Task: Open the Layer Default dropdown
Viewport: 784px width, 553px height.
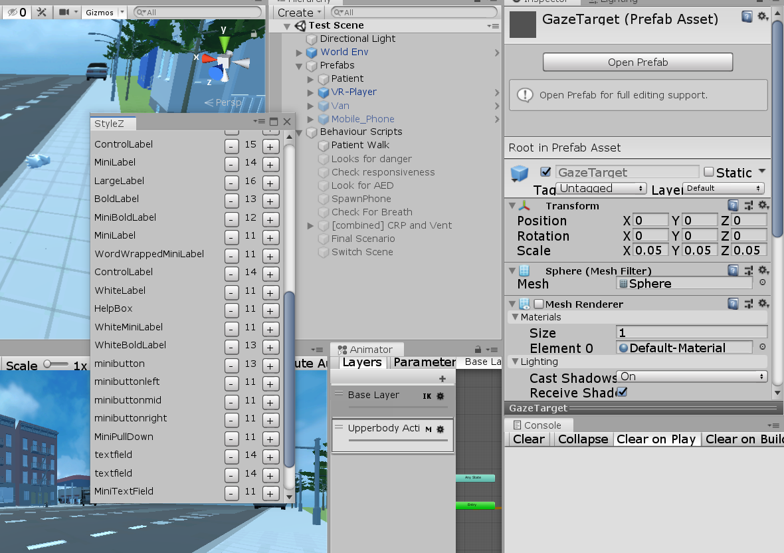Action: tap(724, 188)
